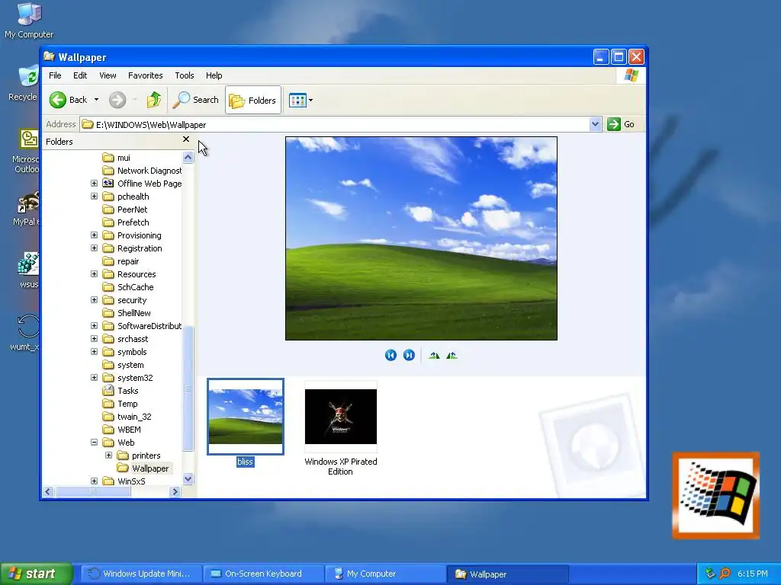
Task: Expand the security folder
Action: [x=94, y=300]
